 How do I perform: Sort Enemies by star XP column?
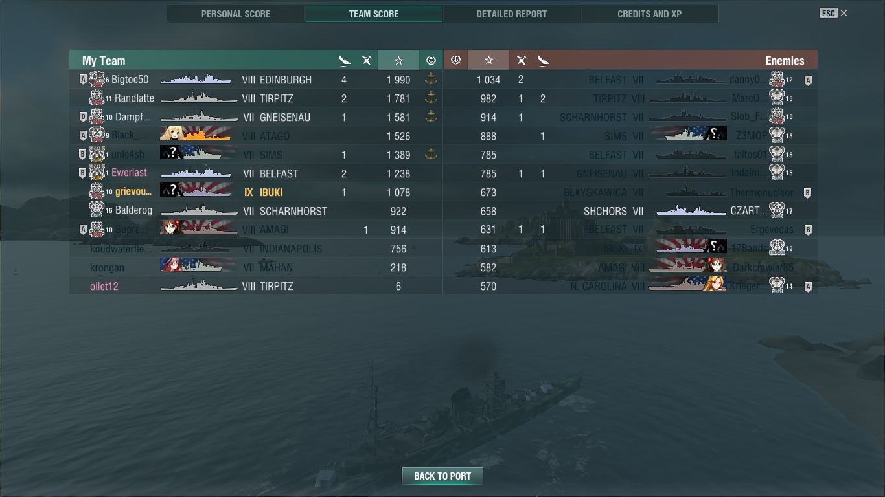tap(488, 60)
